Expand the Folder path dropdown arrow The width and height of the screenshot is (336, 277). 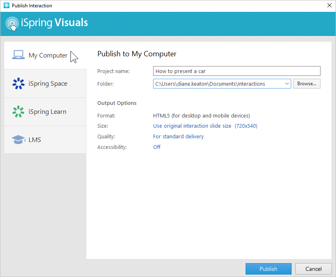pyautogui.click(x=287, y=84)
